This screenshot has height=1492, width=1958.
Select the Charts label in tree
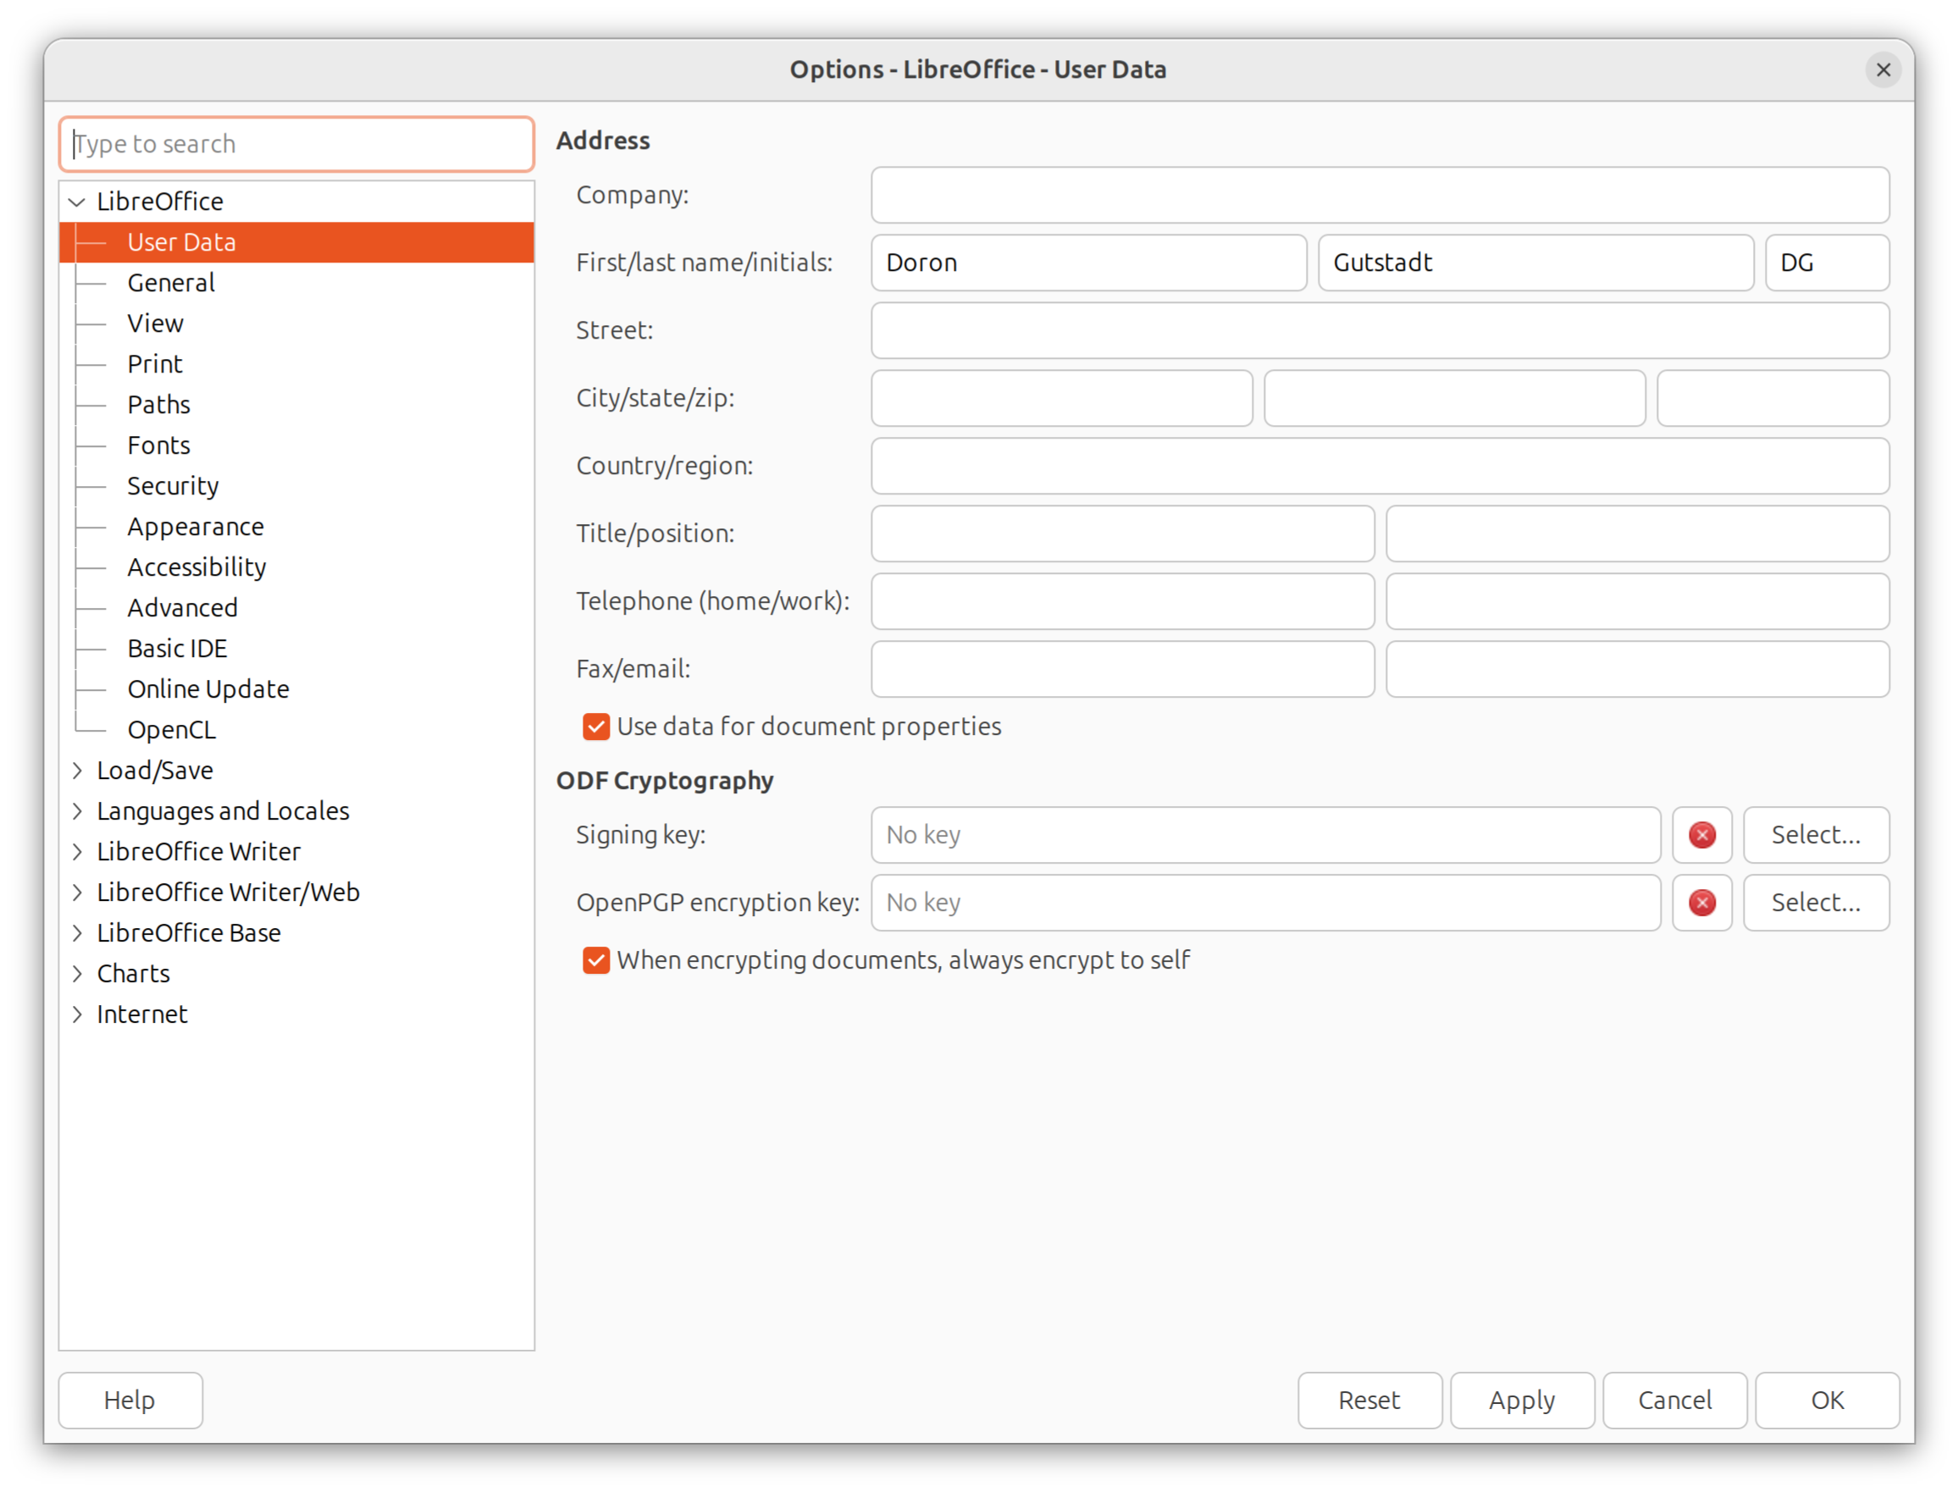[x=133, y=973]
